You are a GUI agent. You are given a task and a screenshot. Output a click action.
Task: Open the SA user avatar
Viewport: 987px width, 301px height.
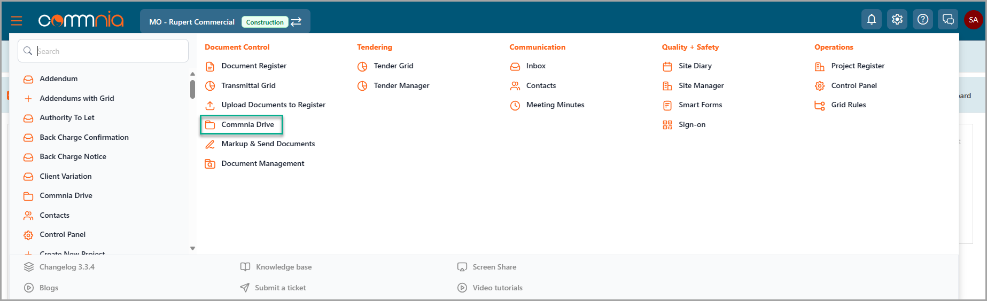coord(974,20)
